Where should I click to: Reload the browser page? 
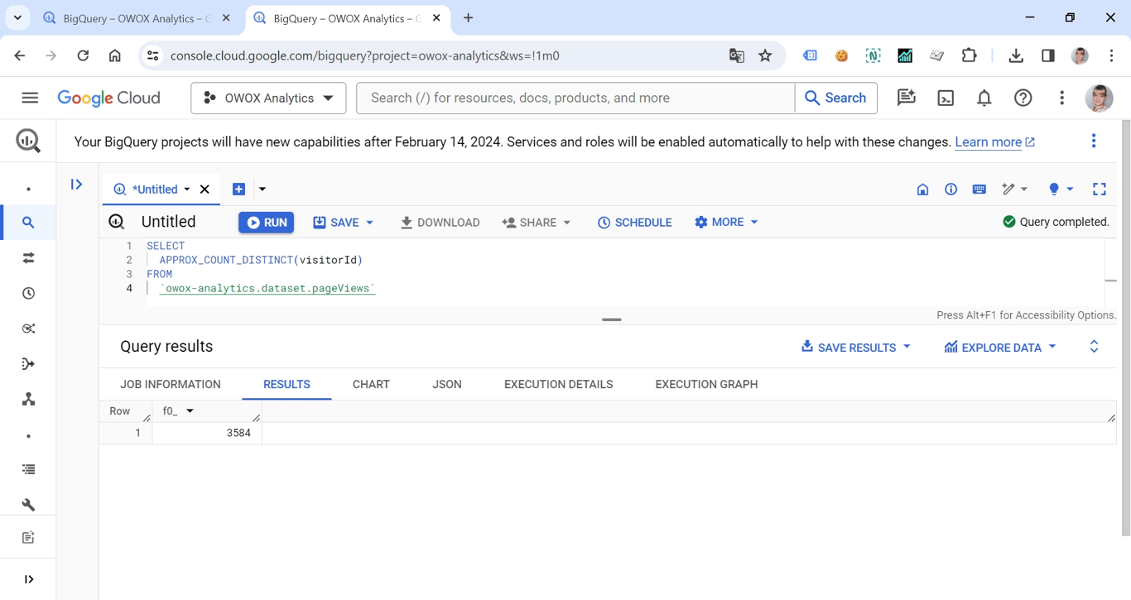pos(83,55)
